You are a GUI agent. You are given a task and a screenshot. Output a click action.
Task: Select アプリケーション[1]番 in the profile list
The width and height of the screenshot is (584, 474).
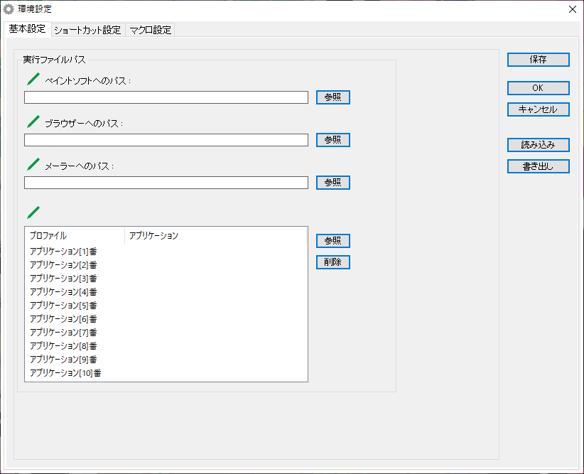click(63, 252)
